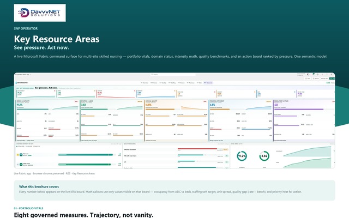
Task: Click the red Influenza vaccination bar
Action: tap(197, 149)
